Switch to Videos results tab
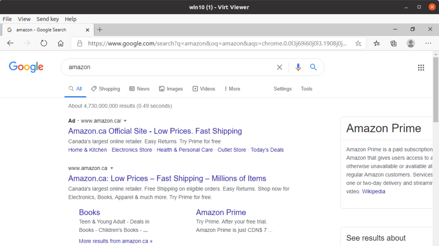 pos(204,88)
